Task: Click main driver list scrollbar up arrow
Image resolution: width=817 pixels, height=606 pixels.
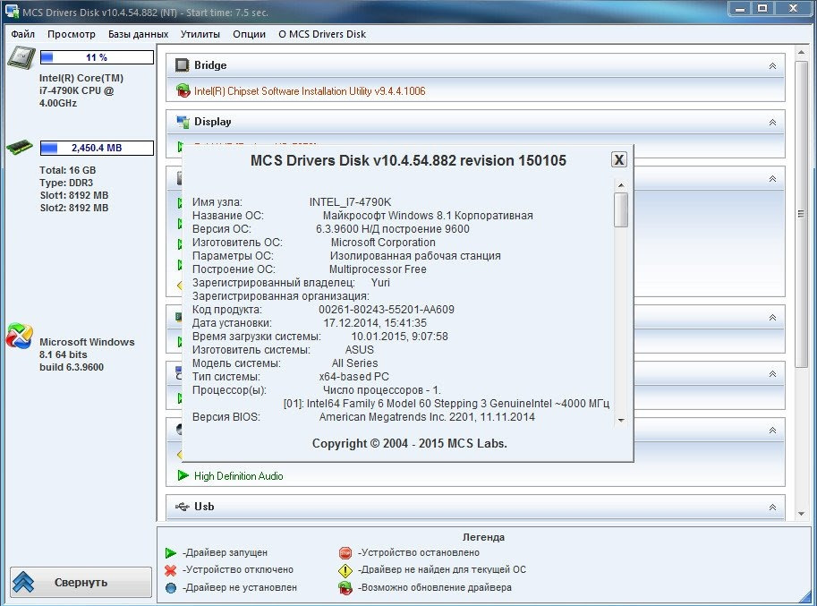Action: click(x=802, y=52)
